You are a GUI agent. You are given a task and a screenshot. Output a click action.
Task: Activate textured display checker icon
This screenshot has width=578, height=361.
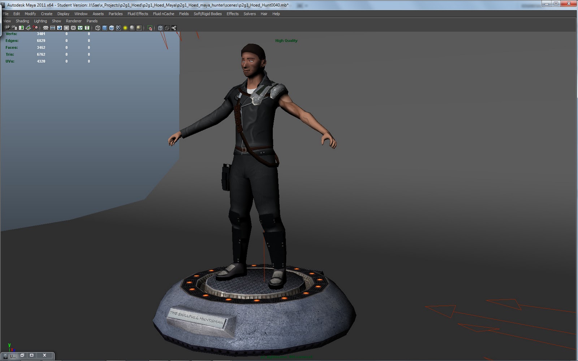click(x=117, y=28)
